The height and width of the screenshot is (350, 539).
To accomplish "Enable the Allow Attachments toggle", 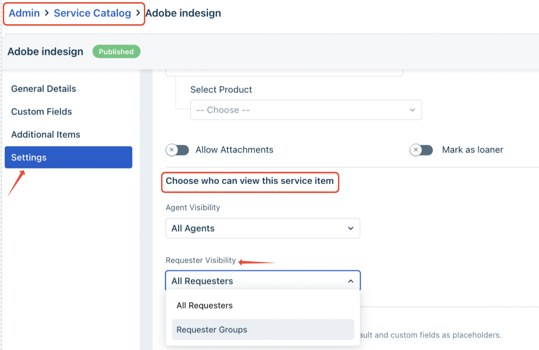I will [x=177, y=150].
